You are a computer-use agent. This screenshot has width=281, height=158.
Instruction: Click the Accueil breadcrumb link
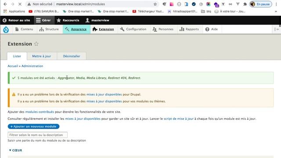(x=13, y=66)
